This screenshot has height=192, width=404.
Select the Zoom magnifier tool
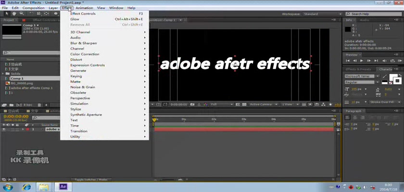point(22,14)
